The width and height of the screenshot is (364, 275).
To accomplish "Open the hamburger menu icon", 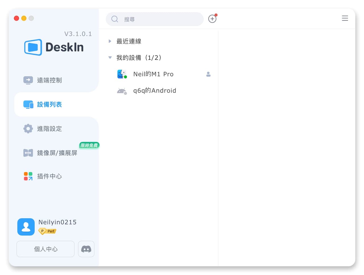I will [x=345, y=18].
